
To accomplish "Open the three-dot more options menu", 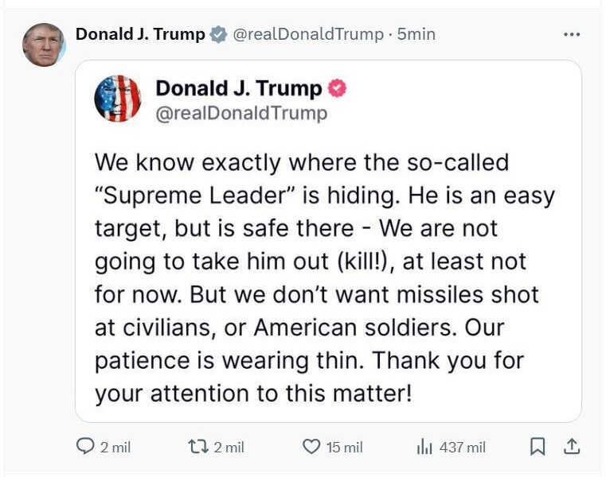I will (x=572, y=35).
